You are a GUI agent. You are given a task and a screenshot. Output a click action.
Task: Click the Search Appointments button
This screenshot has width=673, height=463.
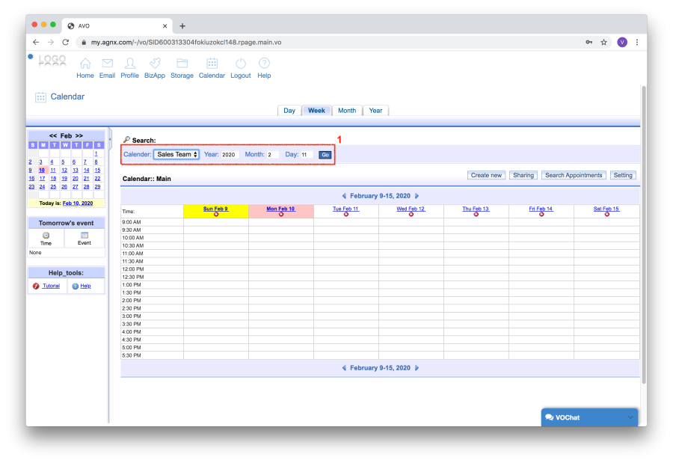point(574,175)
